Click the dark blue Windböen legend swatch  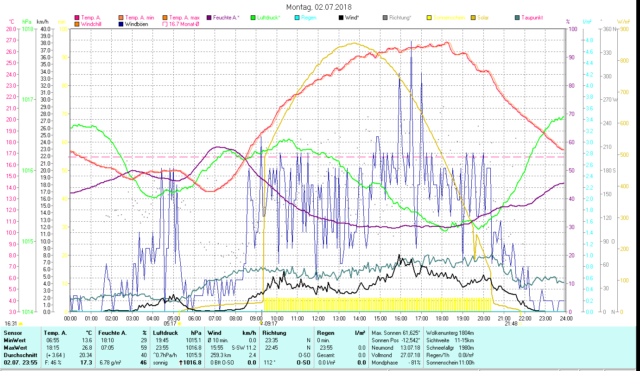click(121, 24)
